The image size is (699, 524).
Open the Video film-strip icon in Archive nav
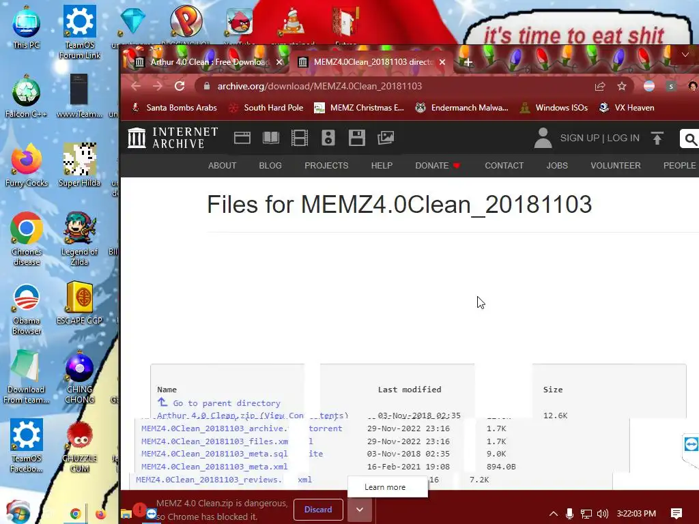pyautogui.click(x=300, y=138)
